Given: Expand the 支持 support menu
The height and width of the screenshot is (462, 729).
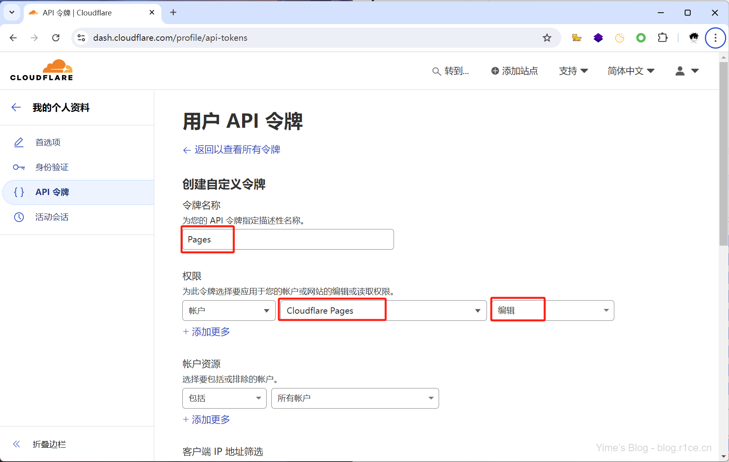Looking at the screenshot, I should point(573,71).
